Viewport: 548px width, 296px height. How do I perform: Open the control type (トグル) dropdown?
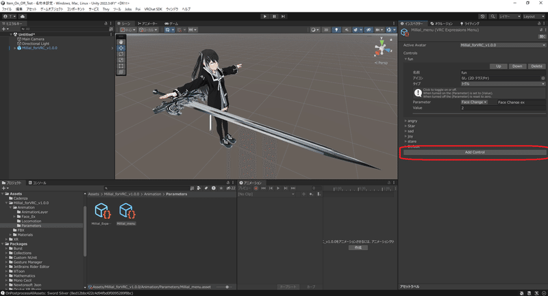(503, 83)
